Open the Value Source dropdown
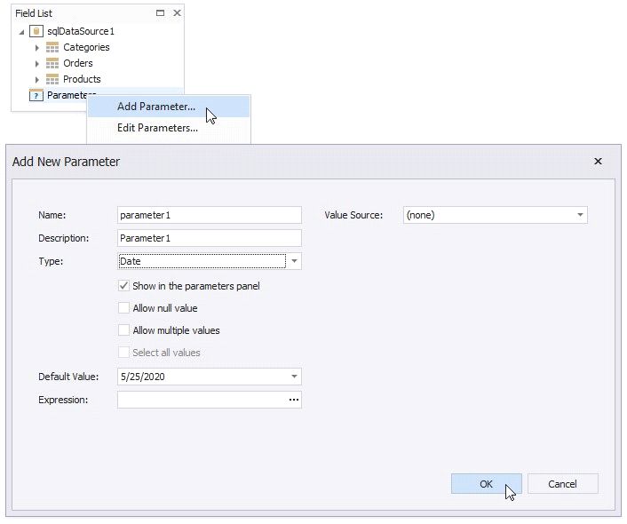This screenshot has height=524, width=627. point(579,215)
